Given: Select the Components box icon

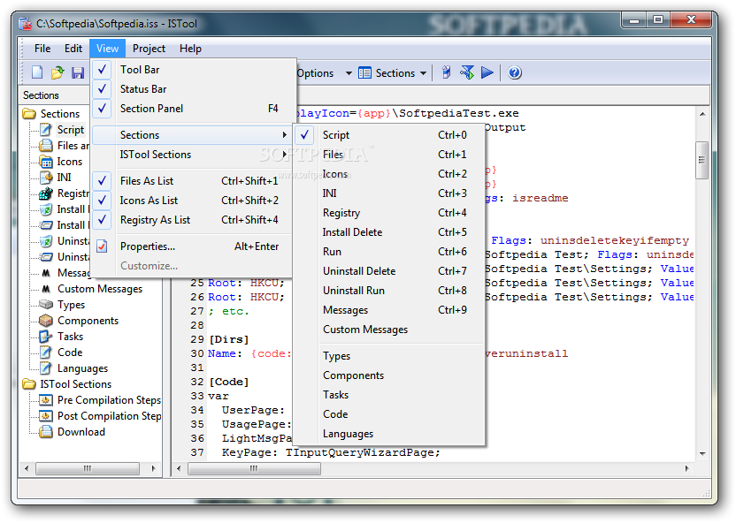Looking at the screenshot, I should (45, 321).
